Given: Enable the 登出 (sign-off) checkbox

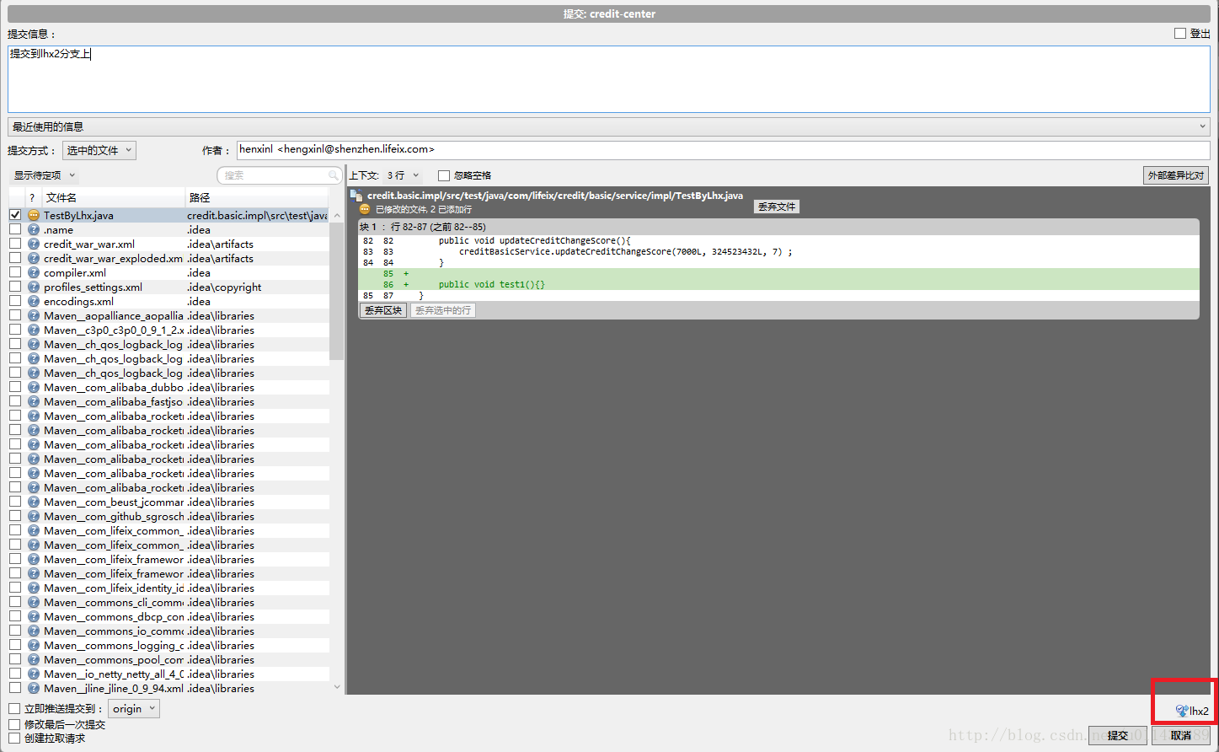Looking at the screenshot, I should 1180,33.
